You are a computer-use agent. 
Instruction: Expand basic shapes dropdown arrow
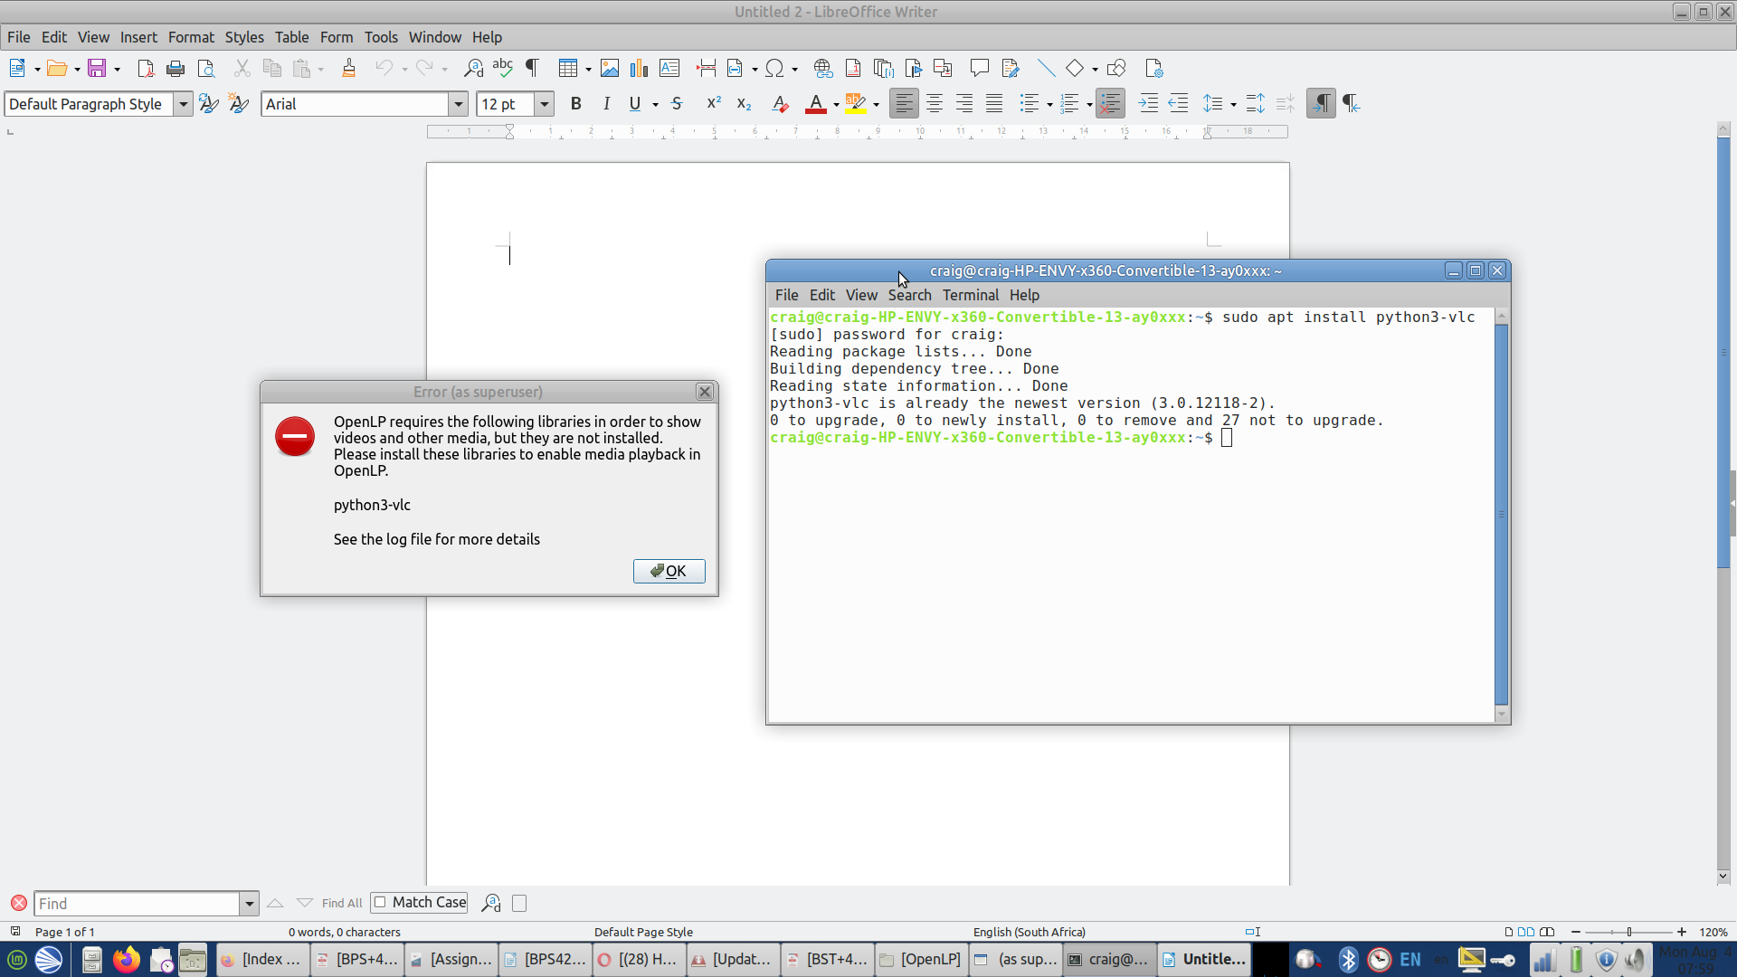click(1095, 70)
